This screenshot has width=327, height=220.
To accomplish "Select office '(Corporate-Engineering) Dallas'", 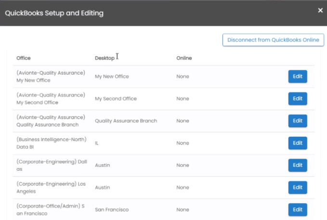I will pos(52,166).
